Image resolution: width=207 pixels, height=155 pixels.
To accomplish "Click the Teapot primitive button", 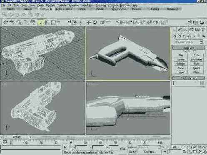I will coord(180,72).
